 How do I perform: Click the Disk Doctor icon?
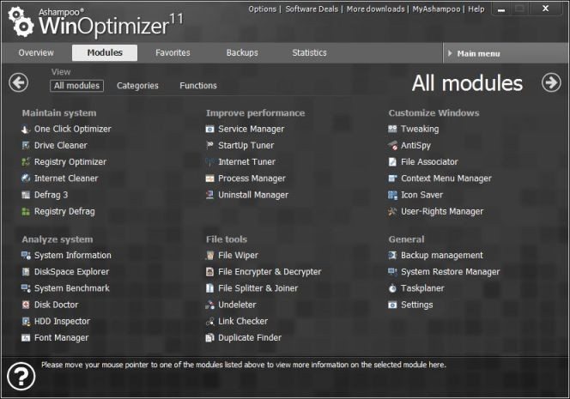click(x=26, y=305)
